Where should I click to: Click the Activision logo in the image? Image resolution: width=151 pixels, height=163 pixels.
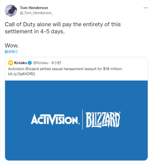pos(55,119)
